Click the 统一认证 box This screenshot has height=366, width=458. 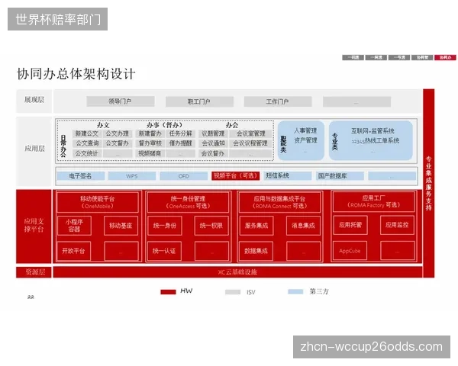point(164,251)
